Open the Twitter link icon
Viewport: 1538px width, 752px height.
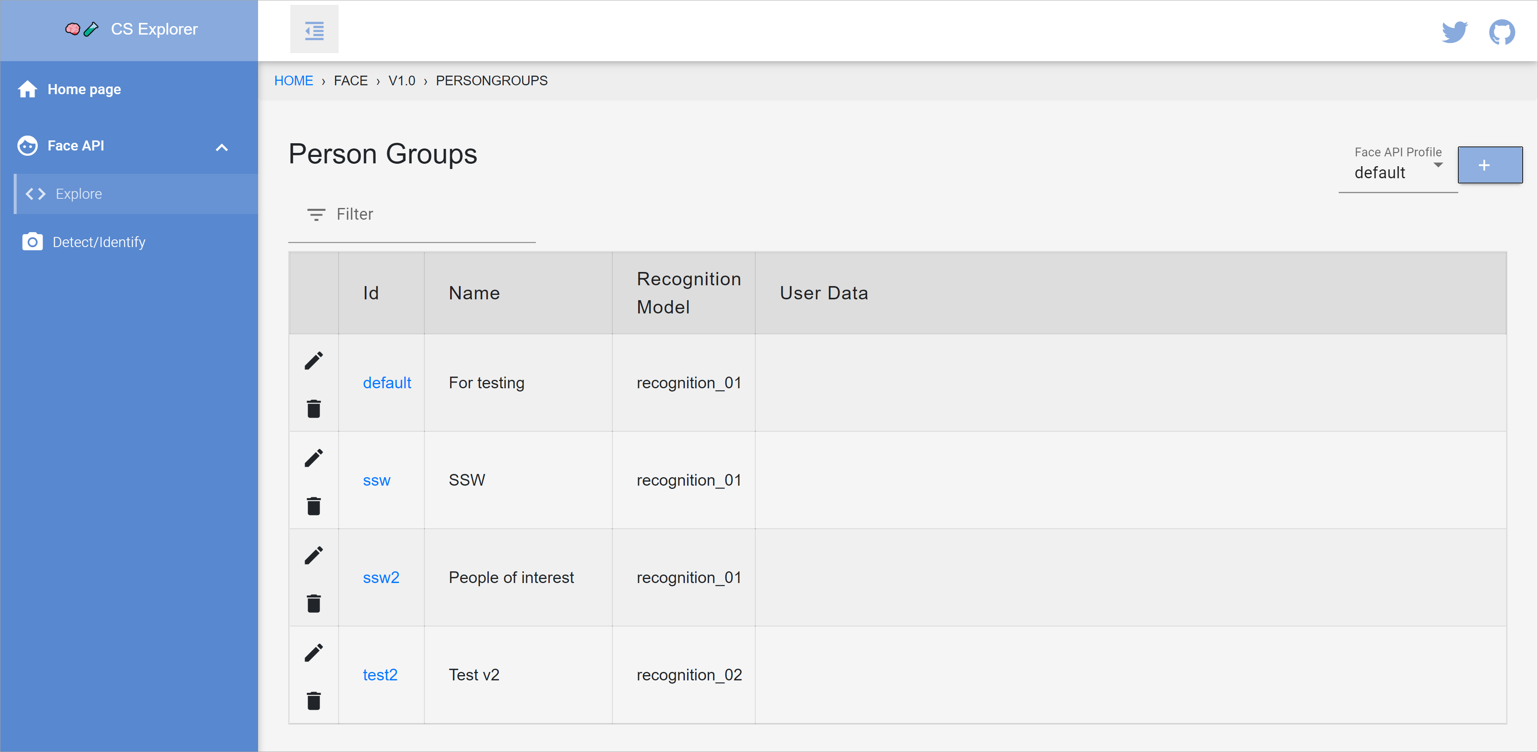[x=1454, y=32]
